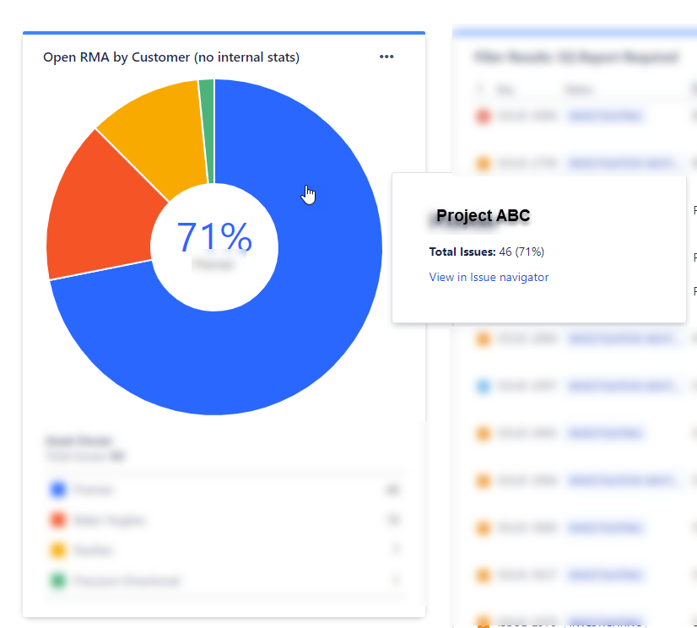Viewport: 697px width, 628px height.
Task: Click the Open RMA by Customer gadget title
Action: (x=171, y=57)
